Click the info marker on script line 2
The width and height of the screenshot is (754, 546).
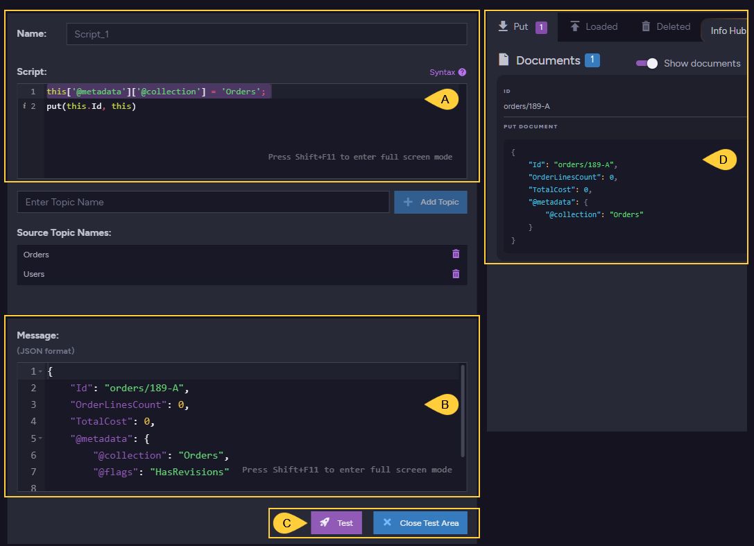(x=24, y=106)
